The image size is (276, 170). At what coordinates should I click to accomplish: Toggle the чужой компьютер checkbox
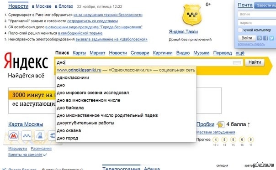pos(240,30)
